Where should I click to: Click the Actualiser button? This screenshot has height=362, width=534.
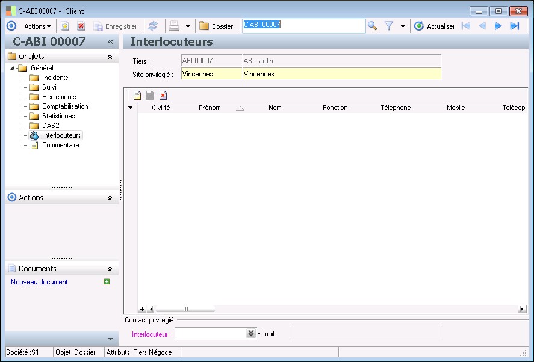(435, 26)
